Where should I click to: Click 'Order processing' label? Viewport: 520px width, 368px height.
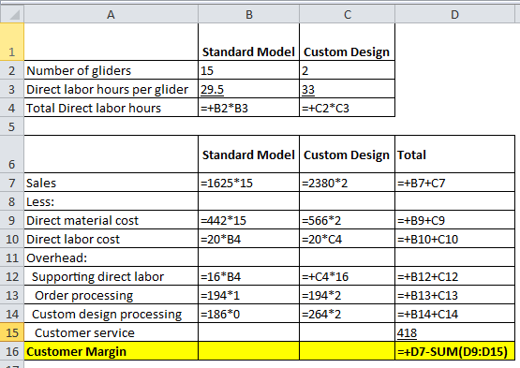point(111,295)
